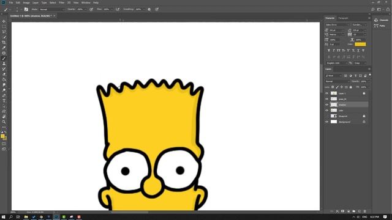The width and height of the screenshot is (392, 220).
Task: Select the Hand tool
Action: coord(4,117)
